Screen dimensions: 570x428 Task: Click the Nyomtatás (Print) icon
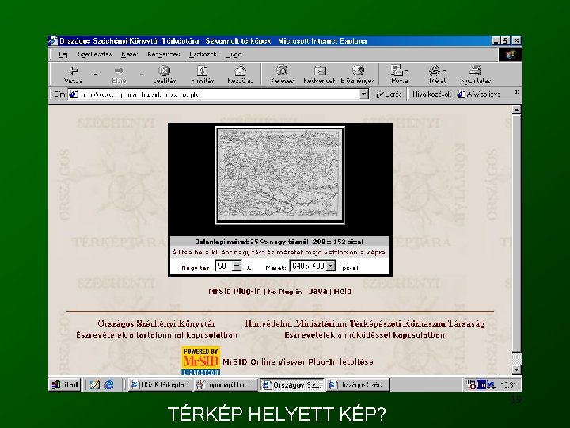[x=476, y=70]
